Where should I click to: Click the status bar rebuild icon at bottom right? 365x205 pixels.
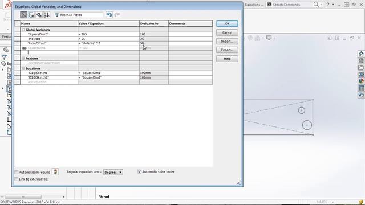click(x=361, y=202)
